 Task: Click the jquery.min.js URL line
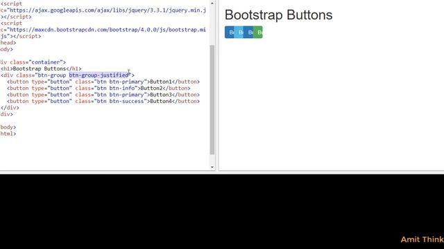[x=103, y=10]
